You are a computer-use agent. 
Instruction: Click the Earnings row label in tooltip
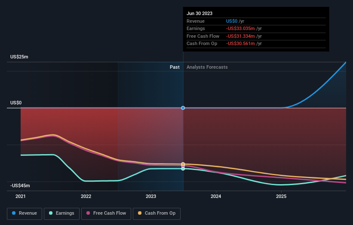coord(196,28)
